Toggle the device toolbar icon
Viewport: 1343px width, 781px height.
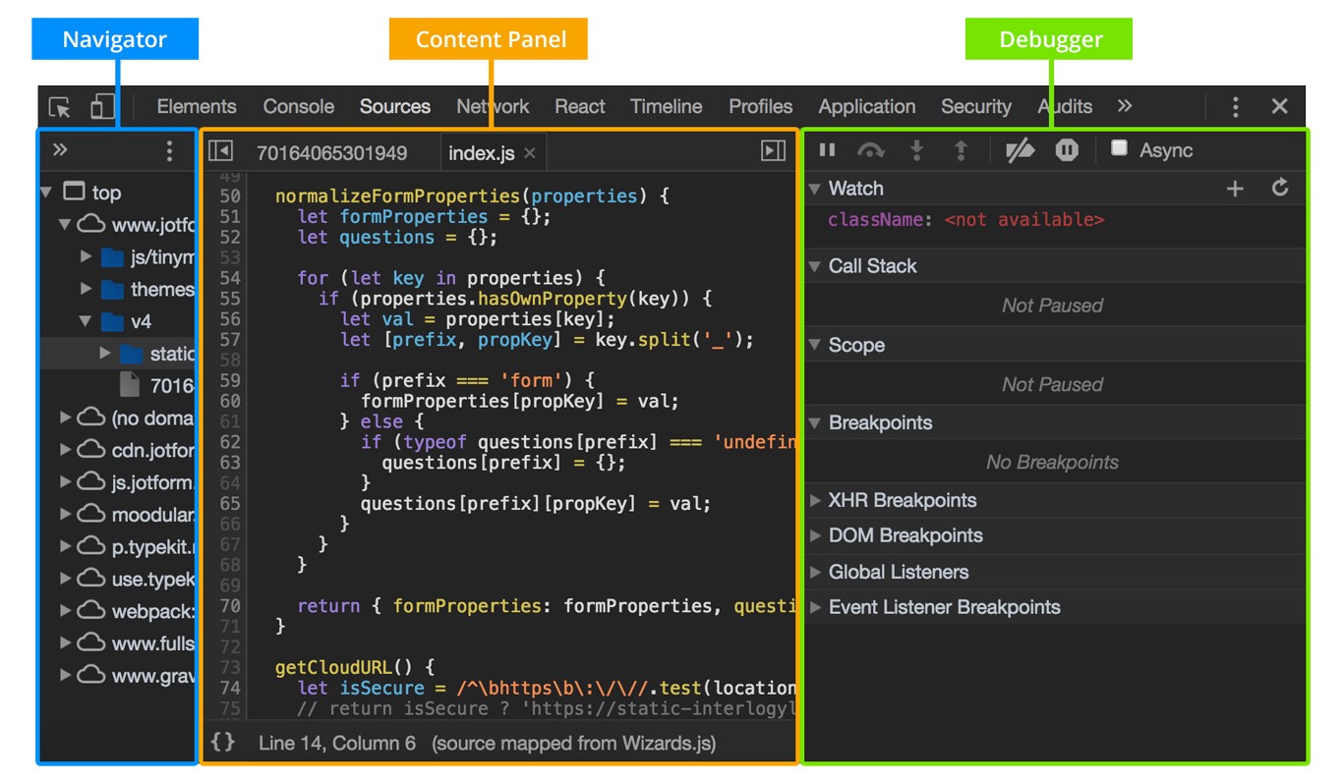point(102,107)
